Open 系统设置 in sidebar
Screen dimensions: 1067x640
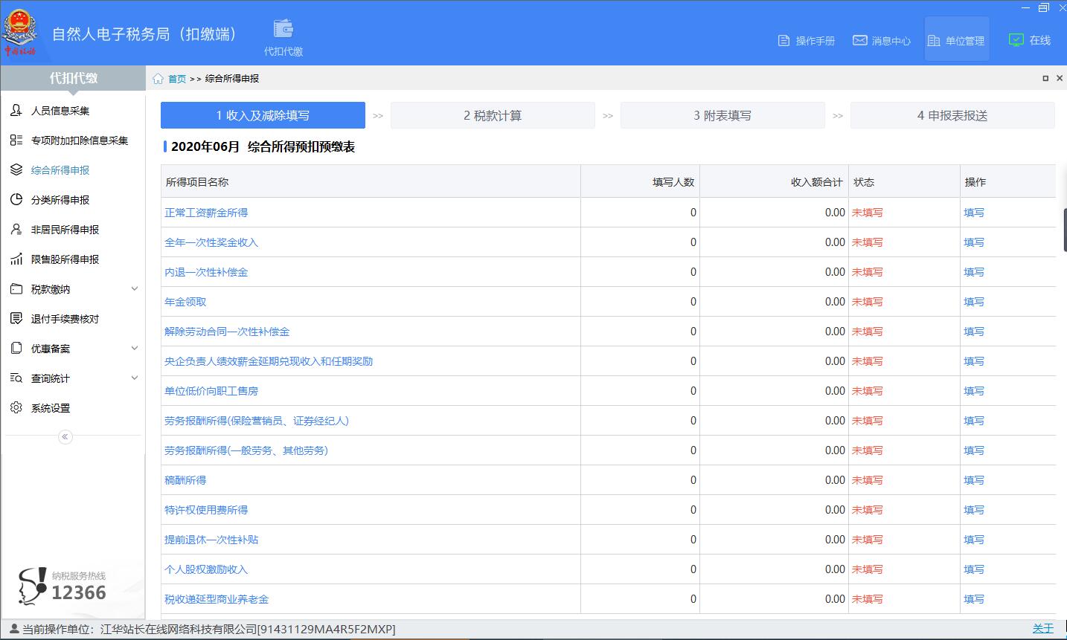click(x=51, y=408)
